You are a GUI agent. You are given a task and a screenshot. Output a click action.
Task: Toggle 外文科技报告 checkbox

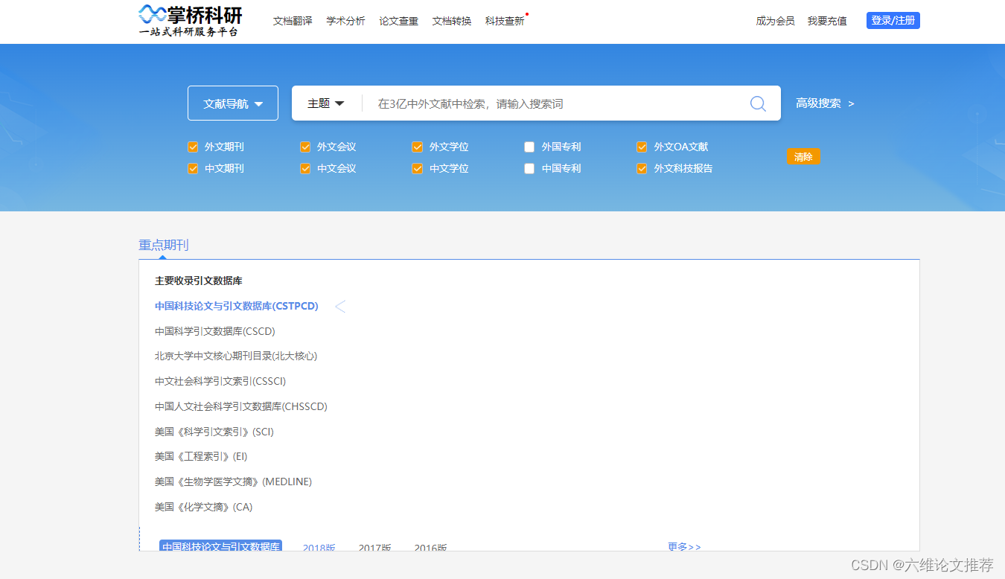coord(642,169)
